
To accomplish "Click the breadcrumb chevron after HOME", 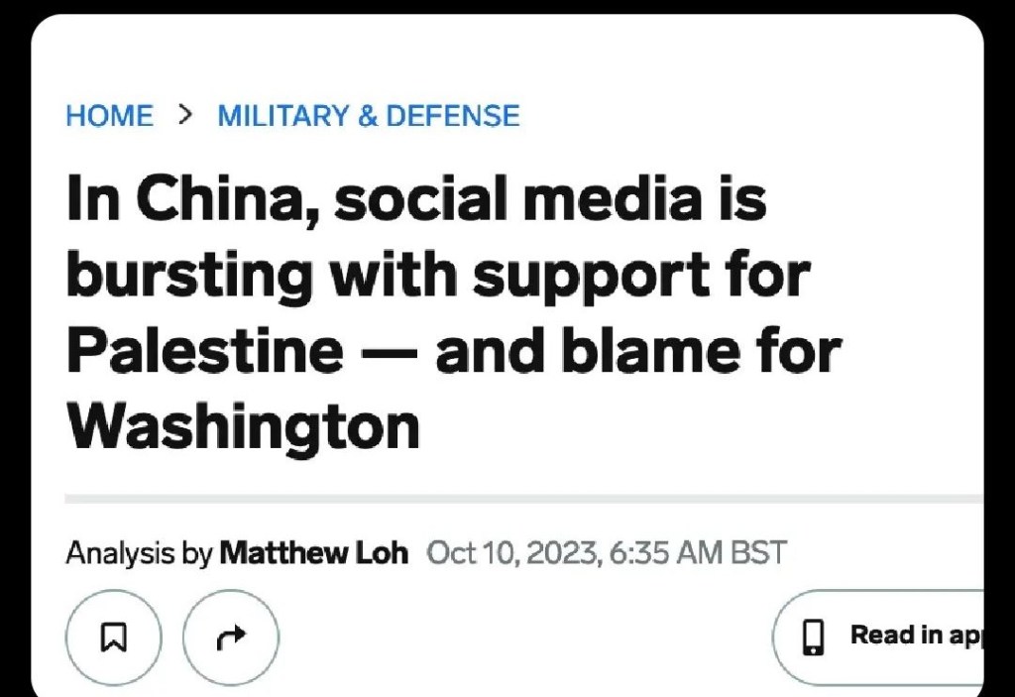I will 184,115.
